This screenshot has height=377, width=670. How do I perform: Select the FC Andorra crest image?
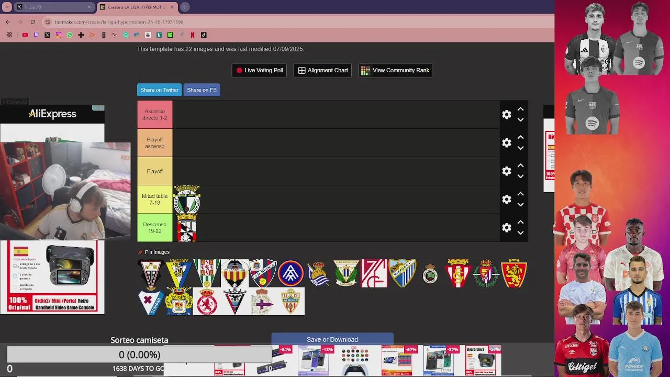[291, 273]
